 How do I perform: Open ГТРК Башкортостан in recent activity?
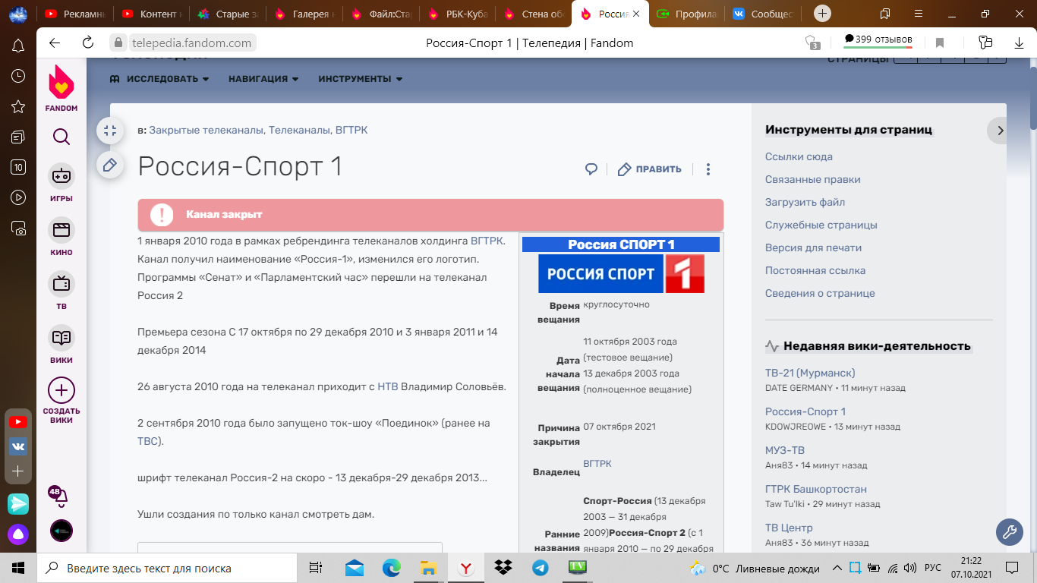coord(816,489)
